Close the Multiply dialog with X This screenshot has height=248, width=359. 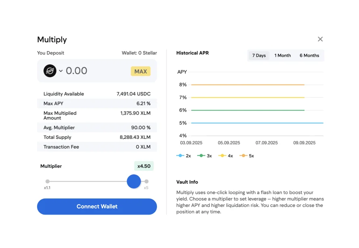click(x=320, y=39)
